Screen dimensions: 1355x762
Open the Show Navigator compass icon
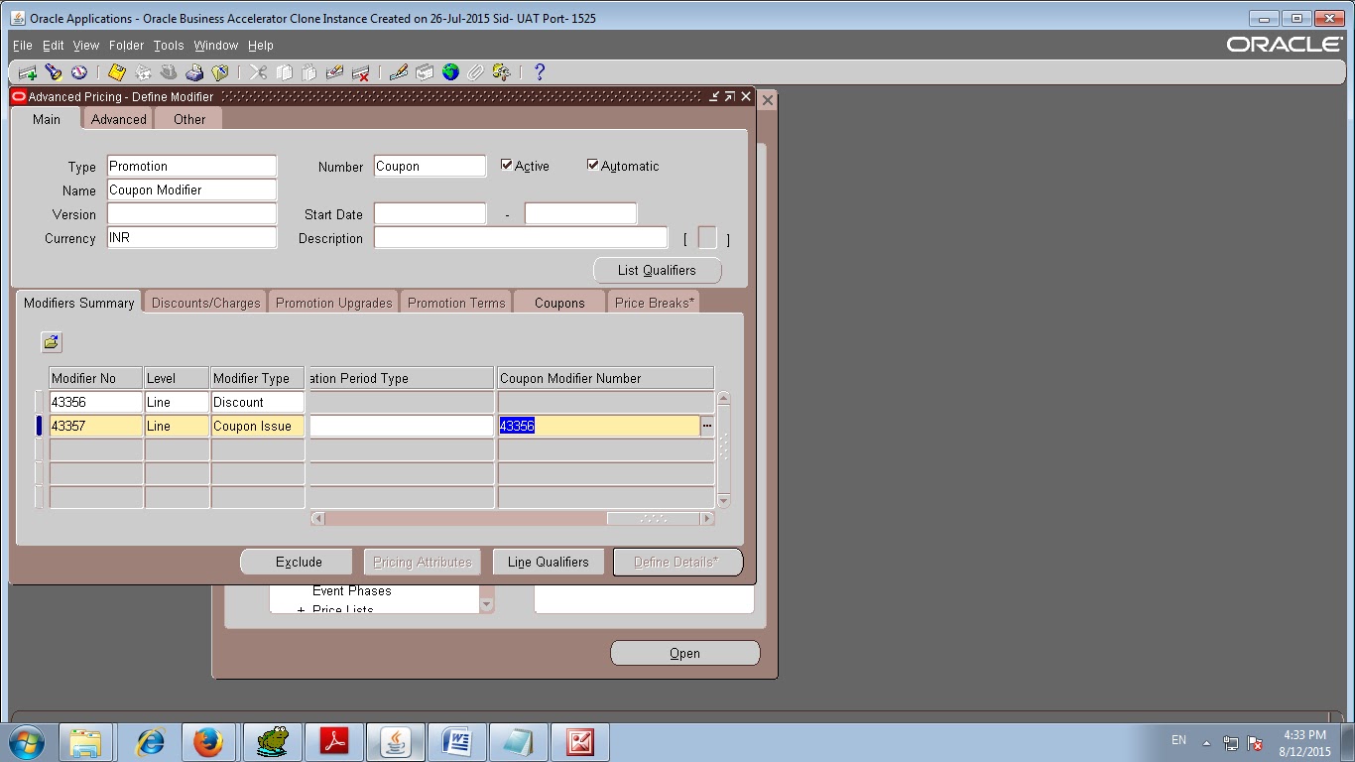tap(79, 72)
